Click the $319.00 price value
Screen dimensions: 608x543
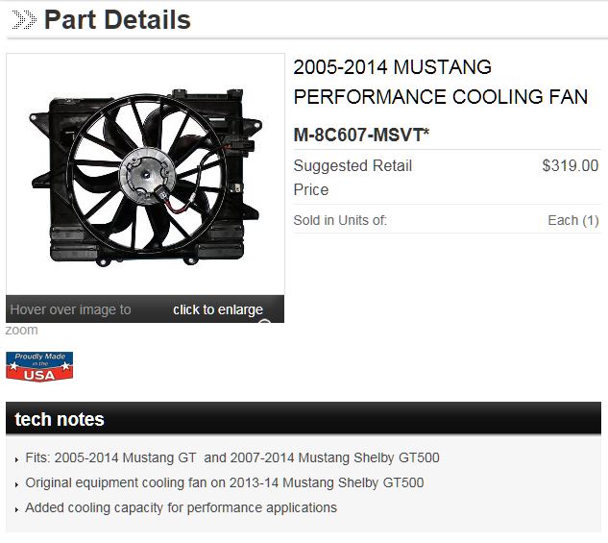570,165
